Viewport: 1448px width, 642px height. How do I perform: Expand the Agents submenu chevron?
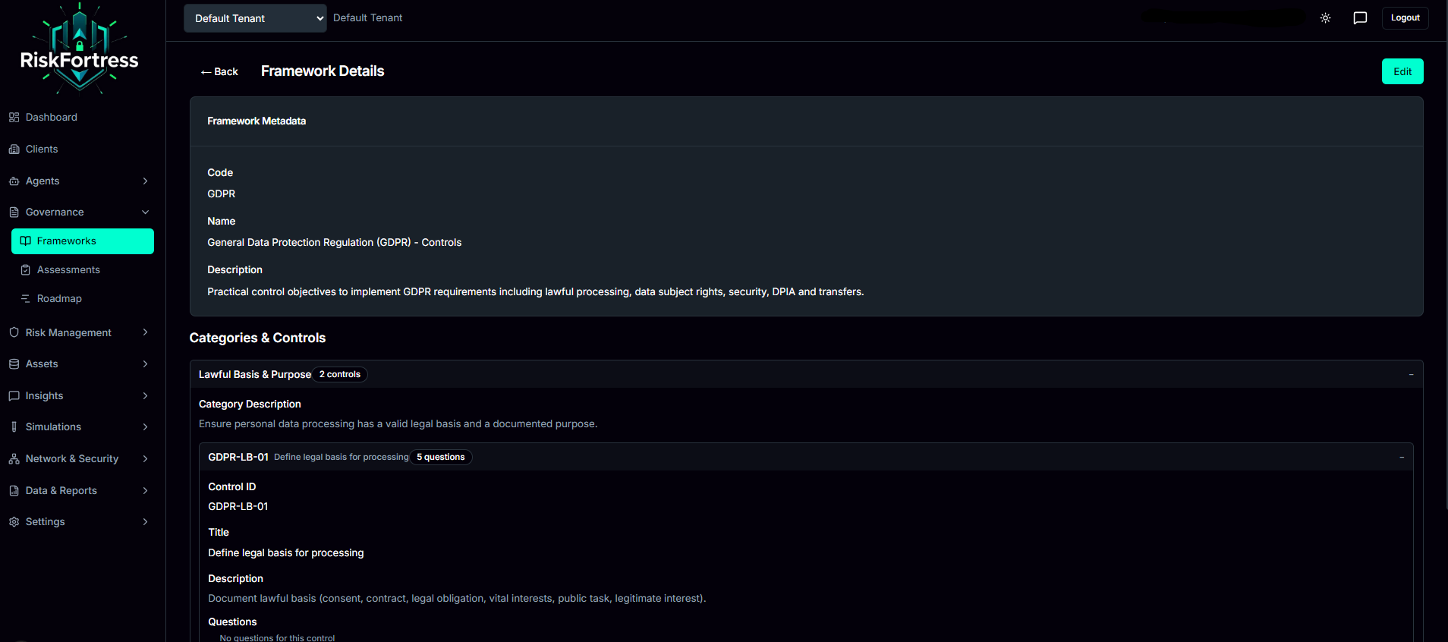click(145, 181)
